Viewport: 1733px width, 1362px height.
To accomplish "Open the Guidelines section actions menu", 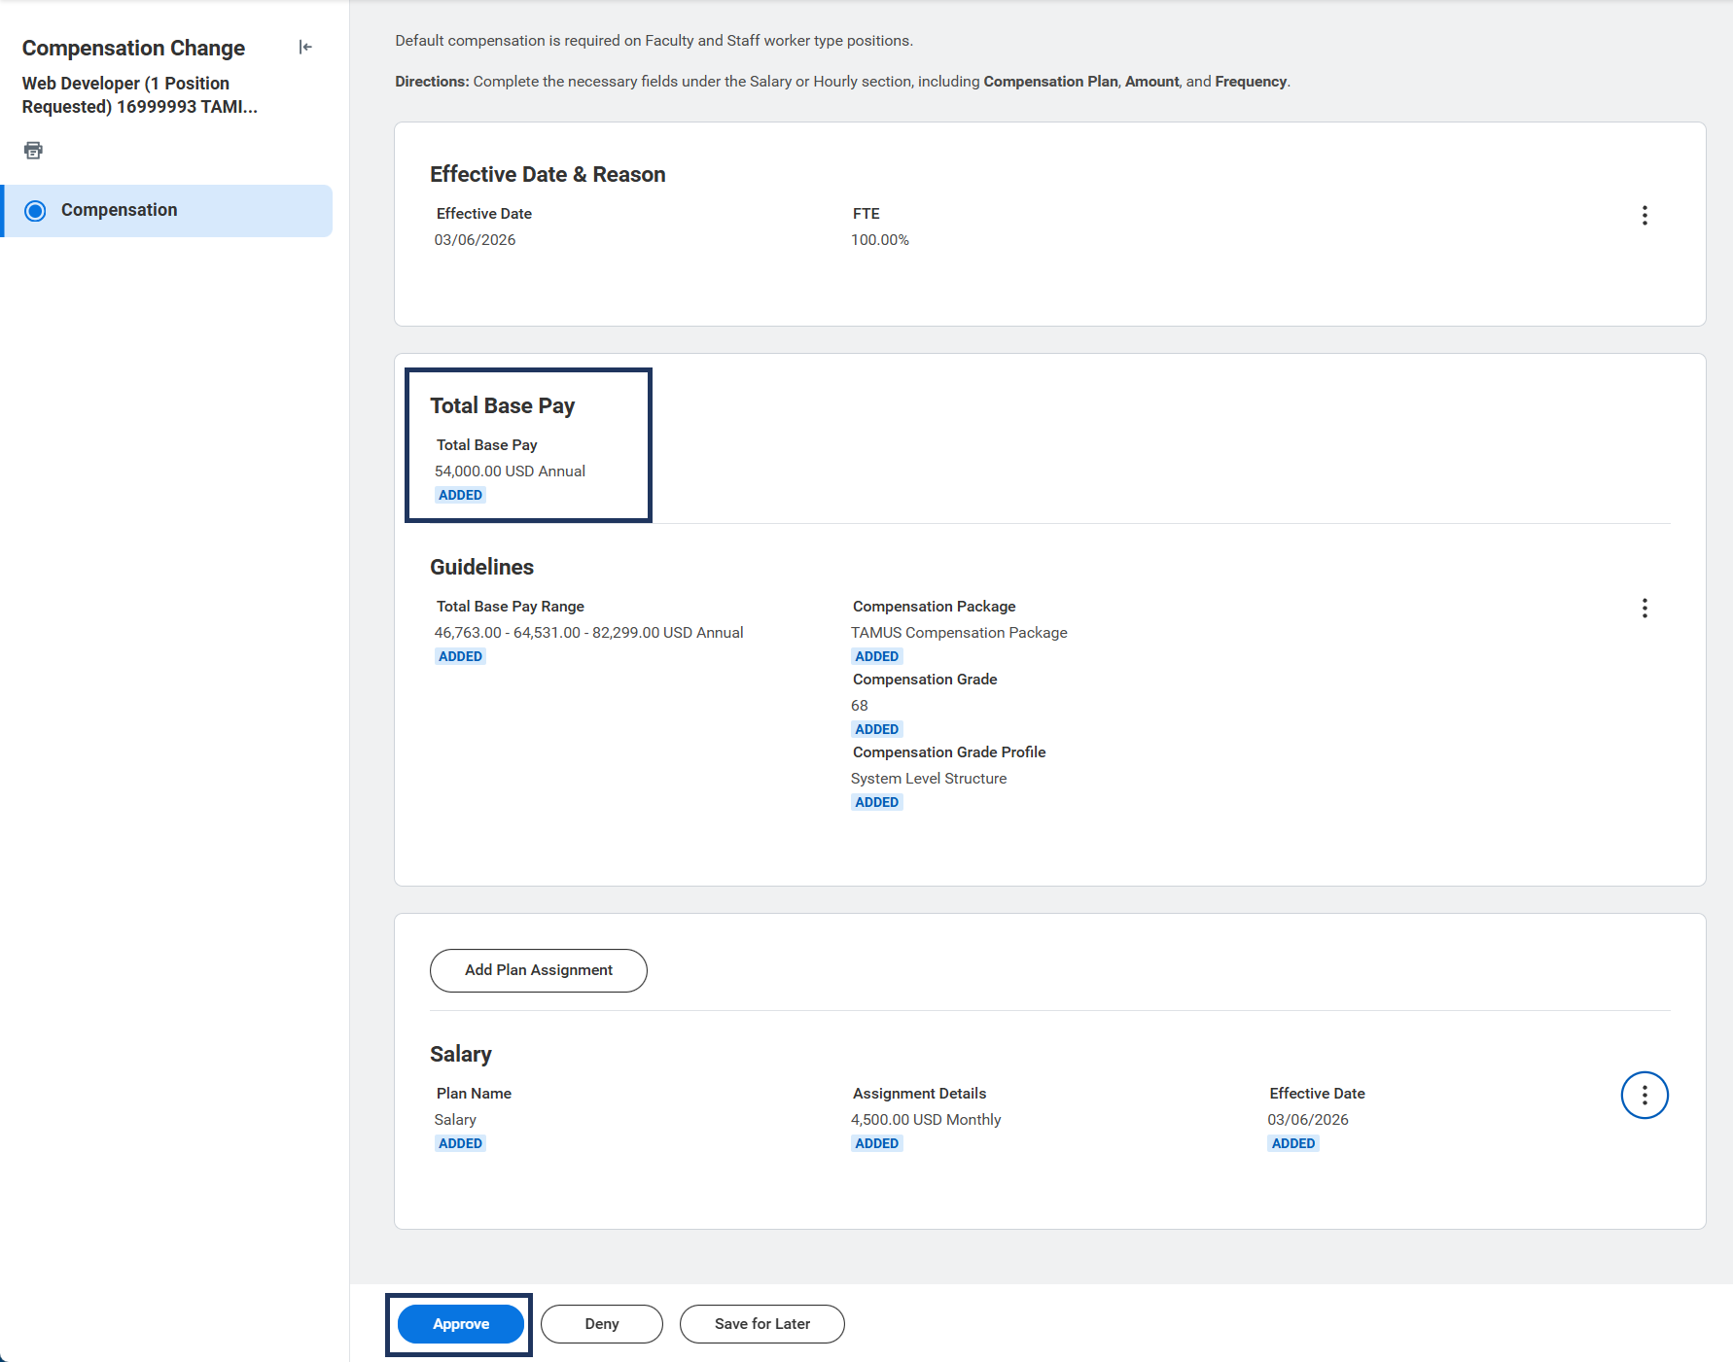I will tap(1645, 608).
